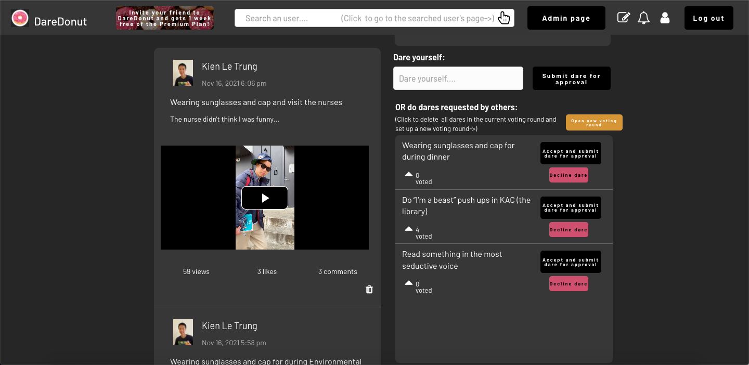Delete the post with trash icon
The width and height of the screenshot is (749, 365).
[x=369, y=290]
